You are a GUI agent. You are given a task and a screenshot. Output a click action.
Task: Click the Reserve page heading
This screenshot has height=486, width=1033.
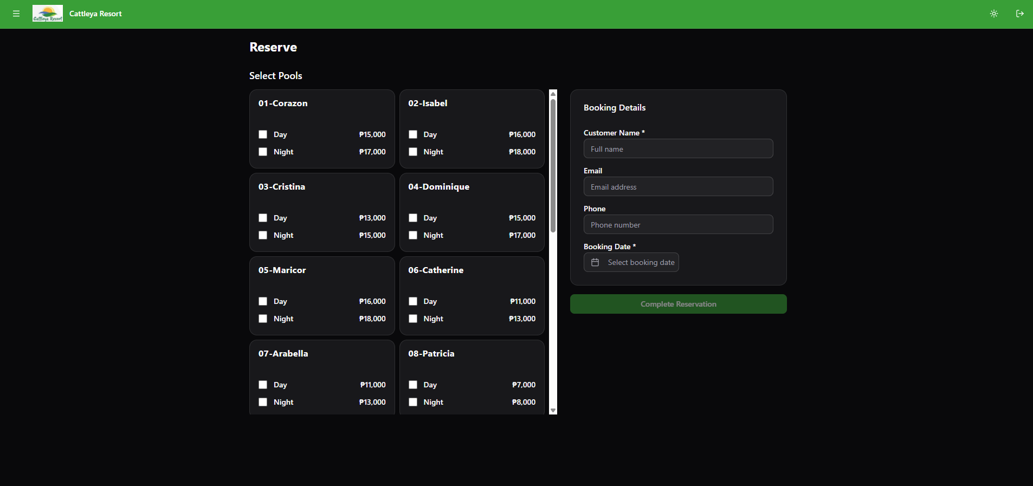point(273,47)
